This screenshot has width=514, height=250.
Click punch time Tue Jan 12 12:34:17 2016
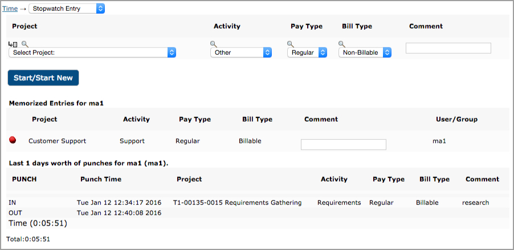119,203
